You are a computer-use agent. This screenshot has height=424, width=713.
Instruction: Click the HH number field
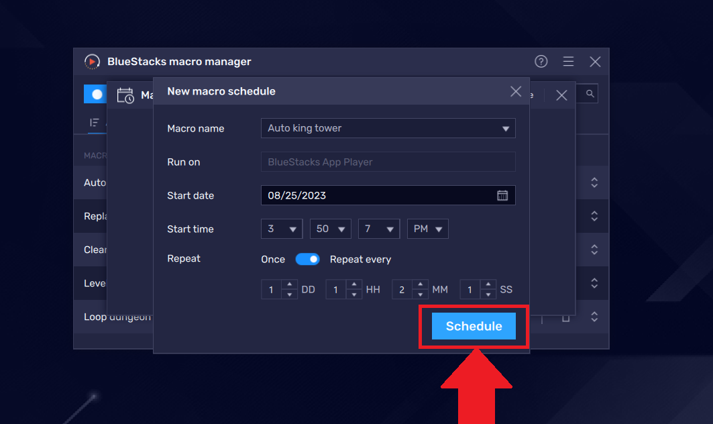pos(336,290)
